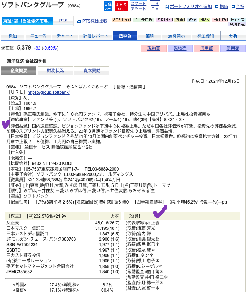Viewport: 248px width, 292px height.
Task: Open the 評価レポート tab
Action: point(96,36)
